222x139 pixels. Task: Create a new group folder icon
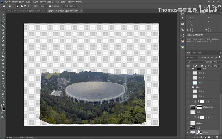[209, 137]
